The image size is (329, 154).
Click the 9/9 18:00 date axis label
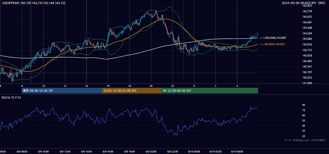[x=129, y=152]
